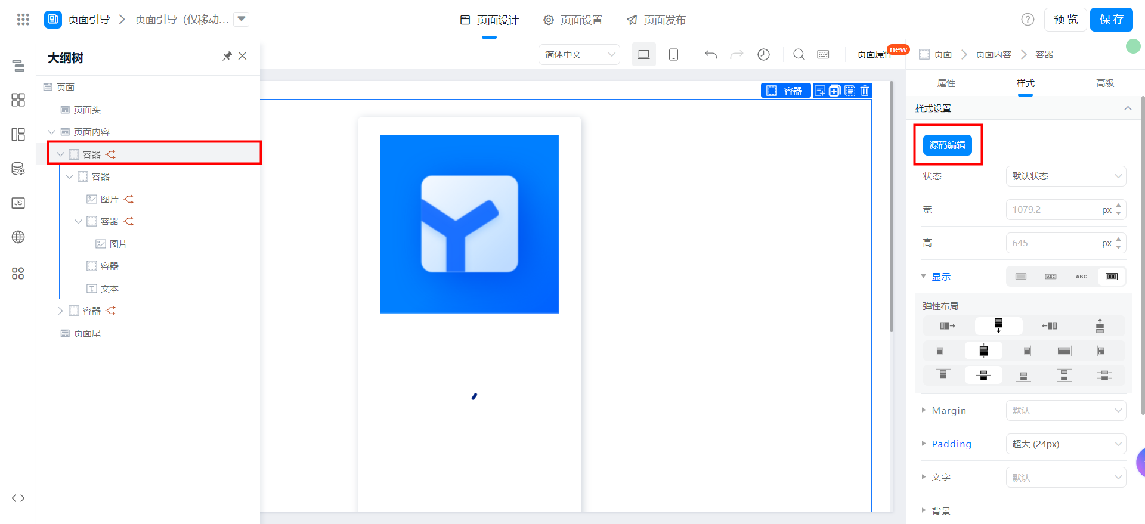Image resolution: width=1145 pixels, height=524 pixels.
Task: Open the language dropdown 简体中文
Action: click(x=579, y=54)
